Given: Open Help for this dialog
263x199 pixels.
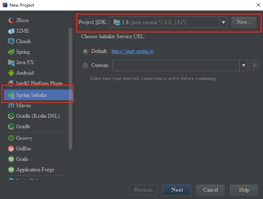Looking at the screenshot, I should pos(244,190).
